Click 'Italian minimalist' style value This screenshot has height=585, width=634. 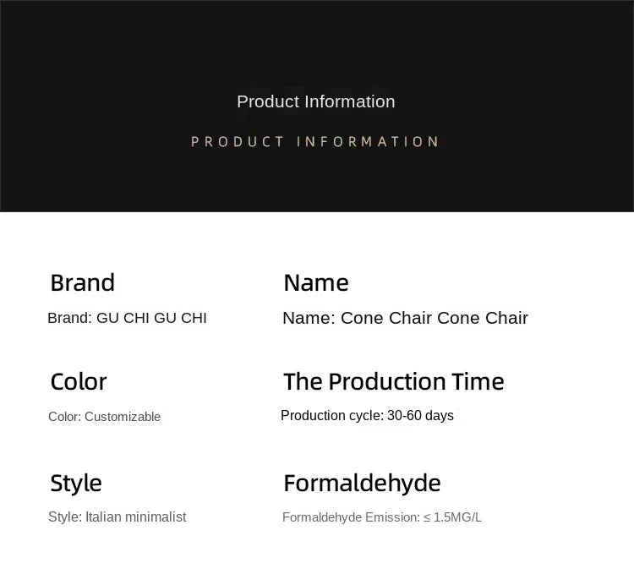(x=136, y=517)
